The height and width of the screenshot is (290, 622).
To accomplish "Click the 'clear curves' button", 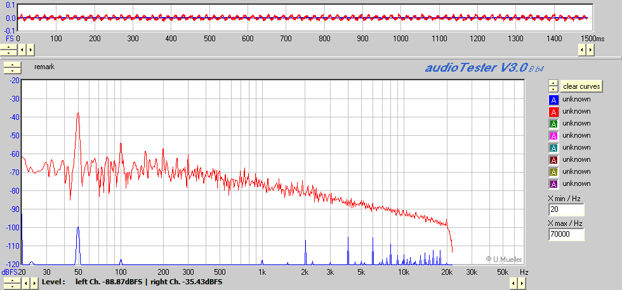I will coord(581,86).
